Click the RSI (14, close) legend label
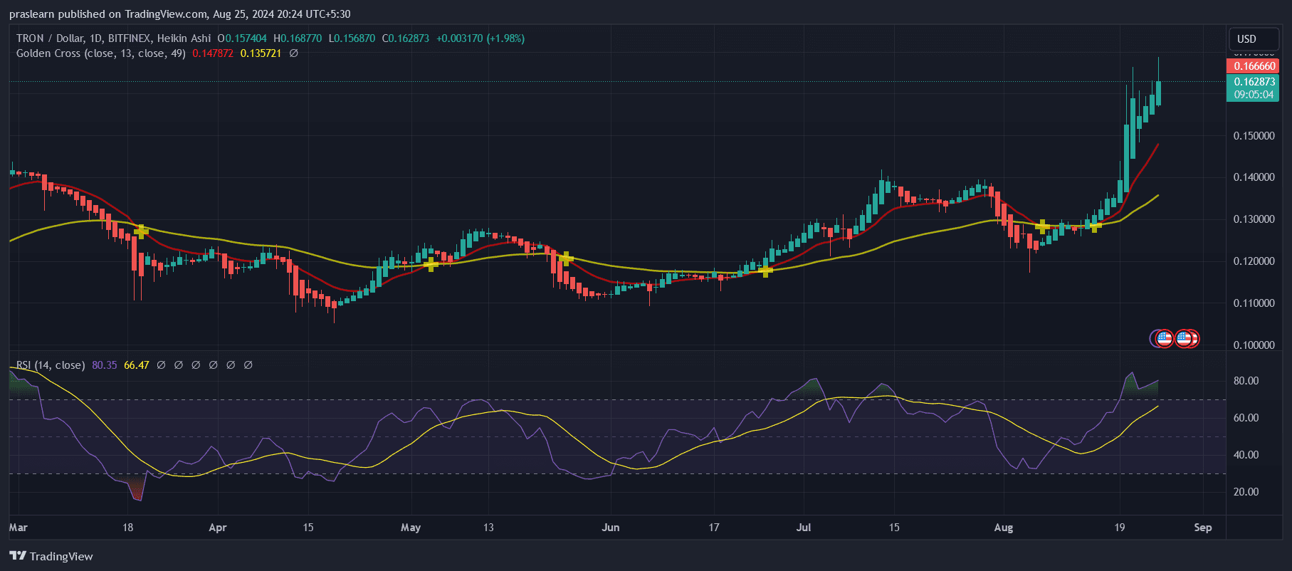This screenshot has height=571, width=1292. 51,365
